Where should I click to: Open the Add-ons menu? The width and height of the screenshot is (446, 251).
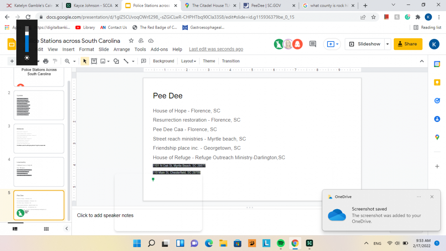(159, 50)
